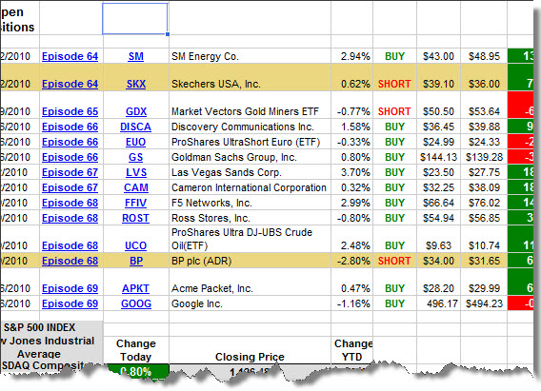Follow Episode 68 link in ROST row
Screen dimensions: 541x391
tap(70, 218)
